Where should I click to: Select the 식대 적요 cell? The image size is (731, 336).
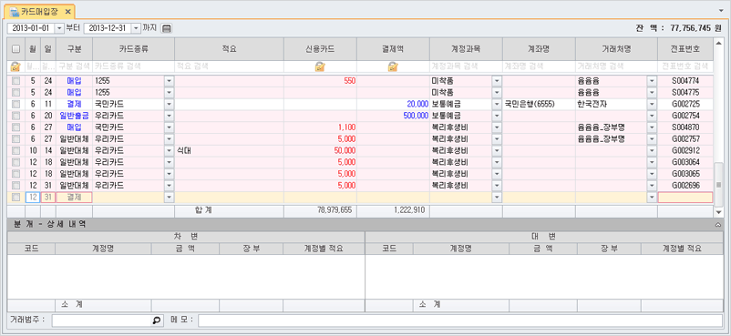230,150
